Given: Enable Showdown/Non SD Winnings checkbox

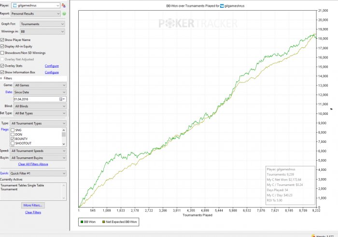Looking at the screenshot, I should point(2,53).
